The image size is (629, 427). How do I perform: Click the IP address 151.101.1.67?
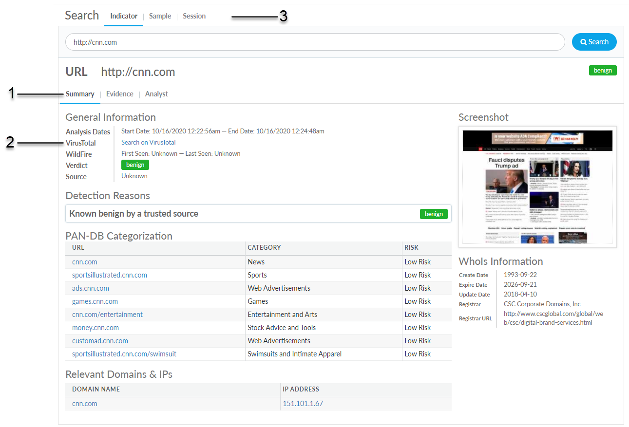303,404
